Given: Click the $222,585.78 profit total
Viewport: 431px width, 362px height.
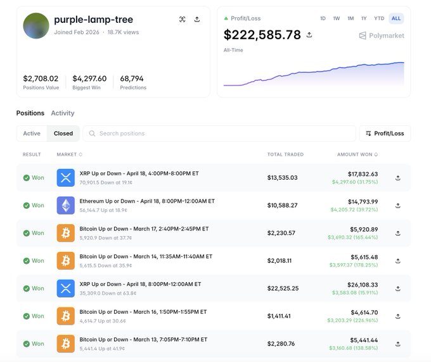Looking at the screenshot, I should [x=262, y=35].
